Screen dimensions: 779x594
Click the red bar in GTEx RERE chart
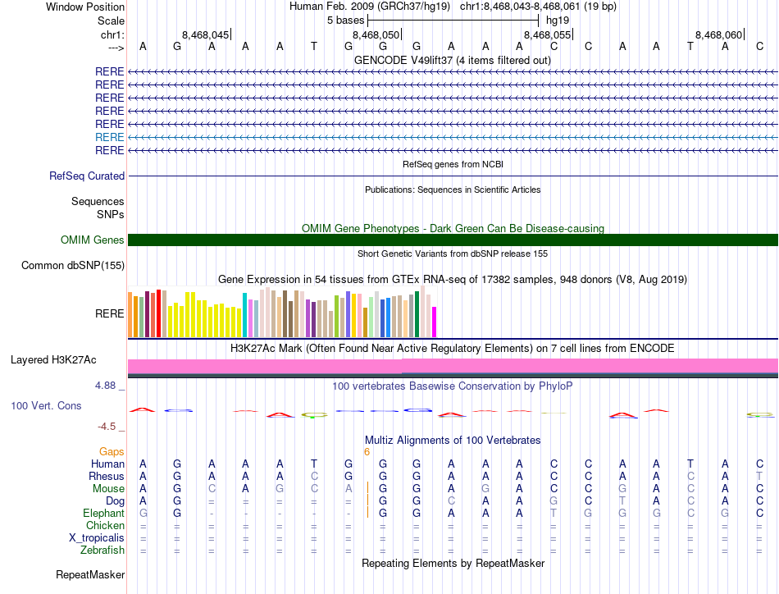[x=158, y=313]
